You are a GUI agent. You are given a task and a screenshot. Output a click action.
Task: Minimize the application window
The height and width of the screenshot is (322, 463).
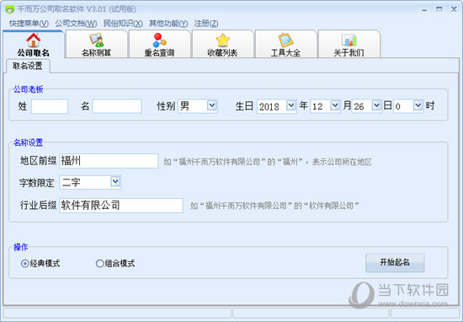click(x=424, y=10)
